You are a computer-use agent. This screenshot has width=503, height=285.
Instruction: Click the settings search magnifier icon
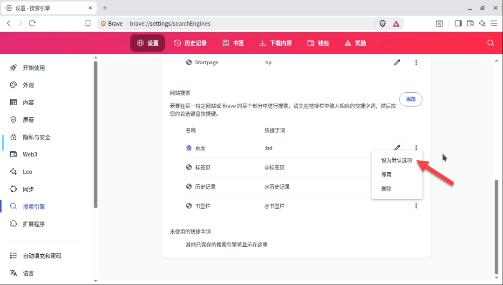(490, 43)
